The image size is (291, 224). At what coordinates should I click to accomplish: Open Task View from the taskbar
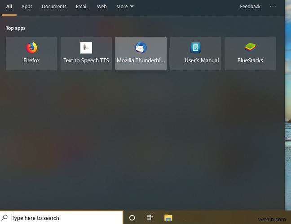click(x=150, y=218)
